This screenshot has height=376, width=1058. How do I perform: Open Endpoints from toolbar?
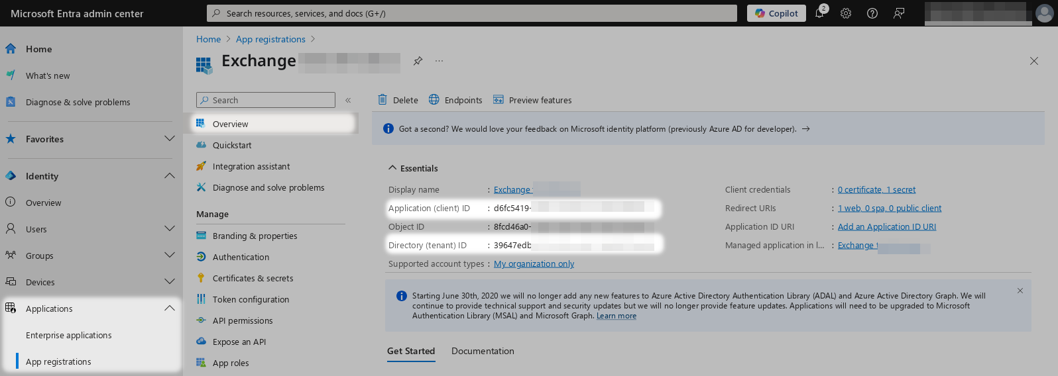[x=455, y=100]
